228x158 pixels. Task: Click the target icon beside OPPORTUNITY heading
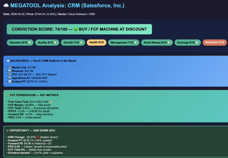(x=8, y=131)
